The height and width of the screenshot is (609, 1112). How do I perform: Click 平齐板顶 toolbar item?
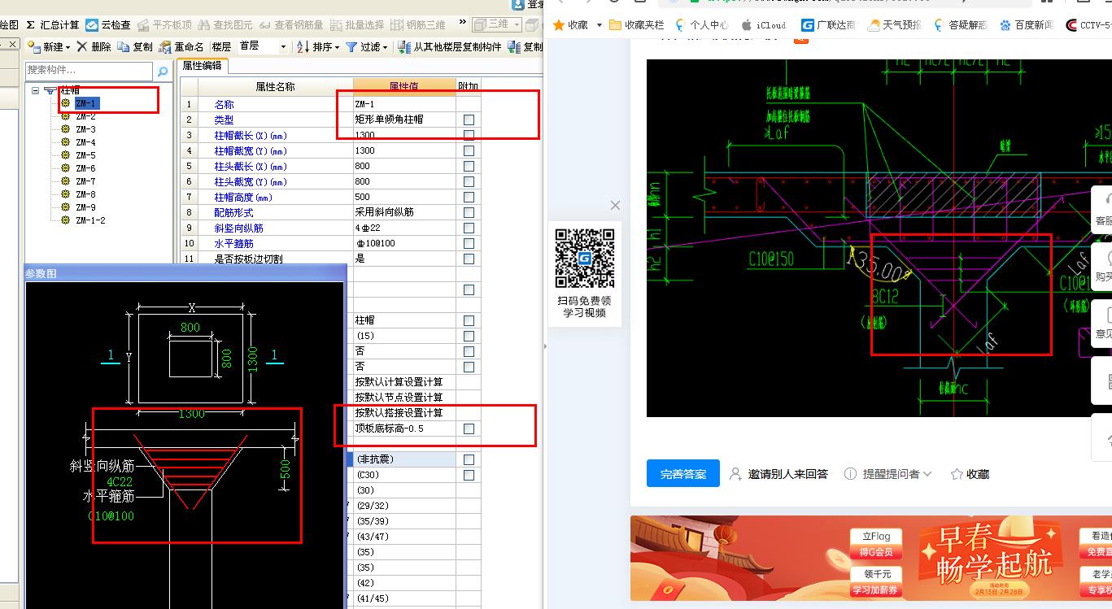click(165, 25)
